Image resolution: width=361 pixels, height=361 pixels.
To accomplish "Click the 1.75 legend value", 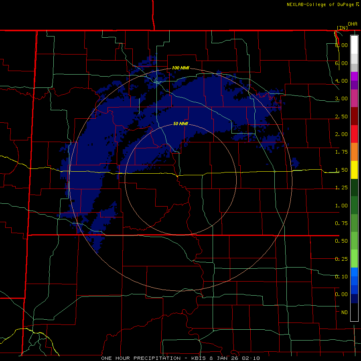I will [x=341, y=152].
